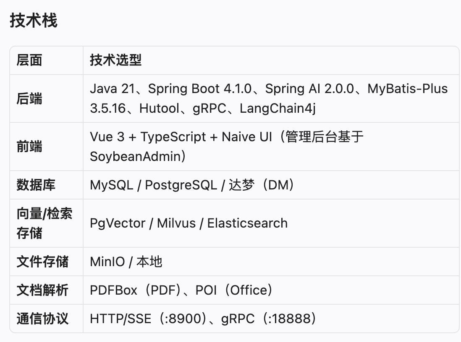The width and height of the screenshot is (461, 342).
Task: Click the Milvus text
Action: pyautogui.click(x=176, y=223)
